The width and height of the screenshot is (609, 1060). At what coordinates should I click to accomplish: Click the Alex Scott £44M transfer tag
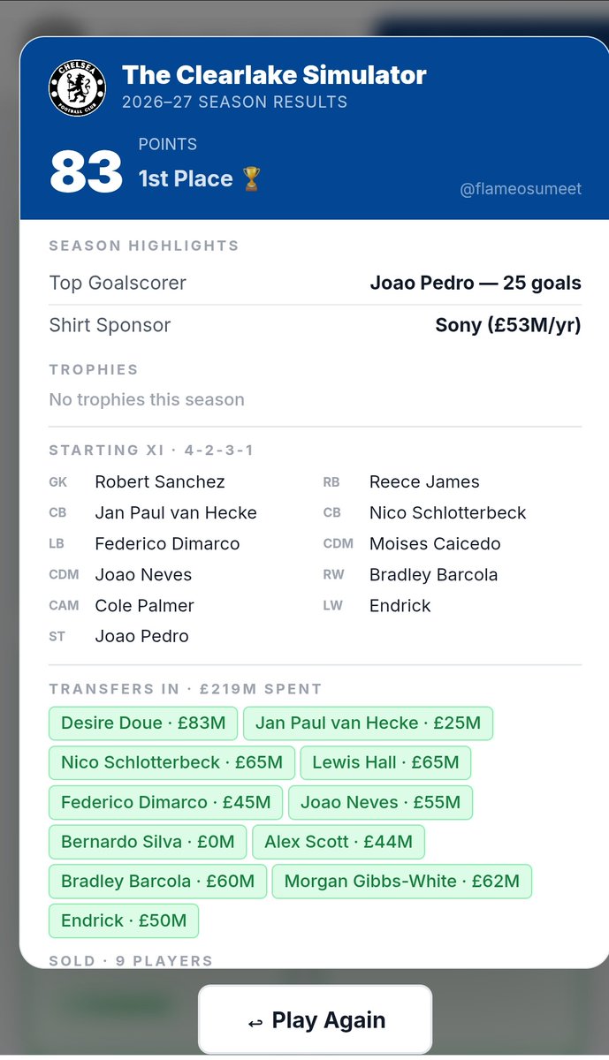pyautogui.click(x=339, y=842)
